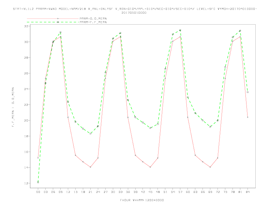Click the PARM=O.O_MEAN legend label
The height and width of the screenshot is (209, 270).
click(x=93, y=18)
